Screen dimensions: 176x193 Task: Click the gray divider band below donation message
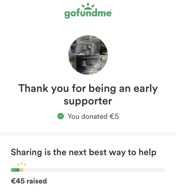coord(88,134)
